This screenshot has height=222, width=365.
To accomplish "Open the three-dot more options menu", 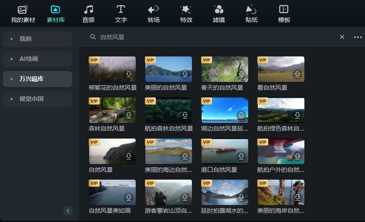I will coord(358,37).
